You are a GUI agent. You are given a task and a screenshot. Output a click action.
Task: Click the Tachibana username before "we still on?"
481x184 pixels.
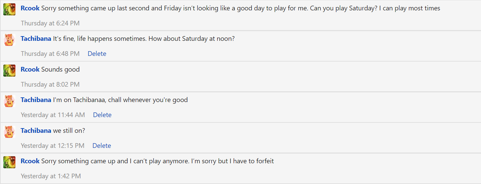click(36, 130)
